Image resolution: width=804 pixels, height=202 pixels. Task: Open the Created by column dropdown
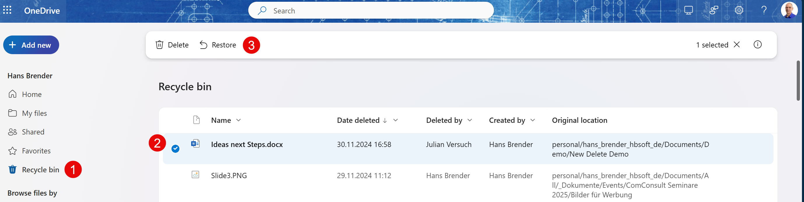(532, 120)
